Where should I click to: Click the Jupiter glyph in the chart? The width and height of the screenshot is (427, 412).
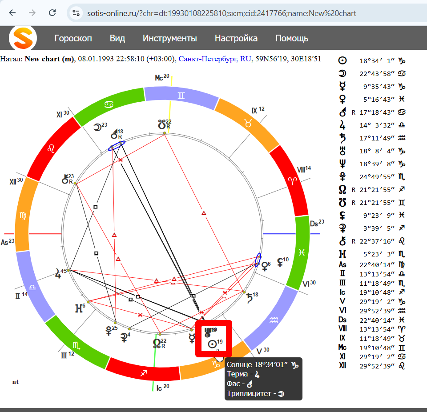click(58, 273)
